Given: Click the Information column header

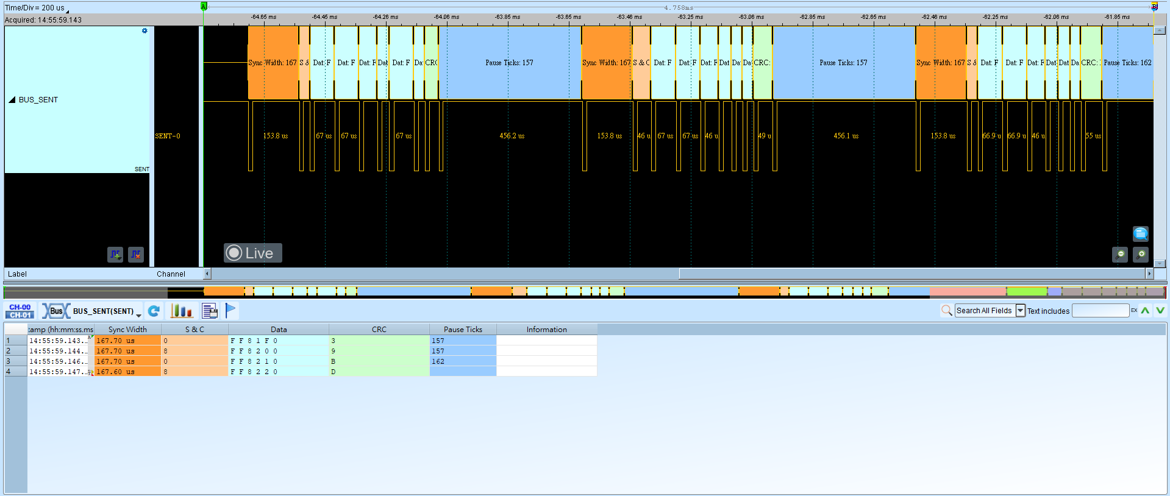Looking at the screenshot, I should (x=547, y=329).
